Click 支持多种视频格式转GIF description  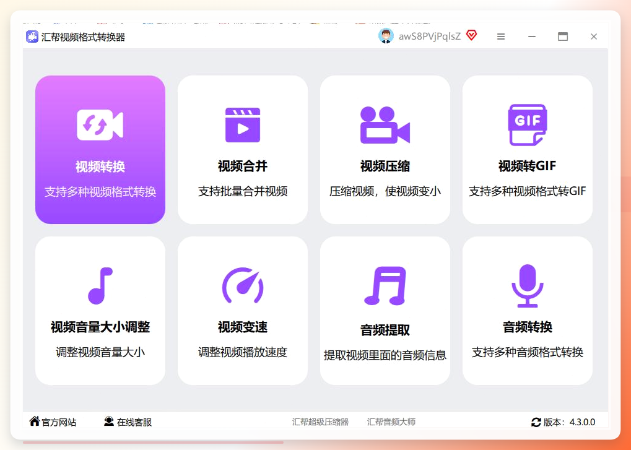(x=527, y=191)
